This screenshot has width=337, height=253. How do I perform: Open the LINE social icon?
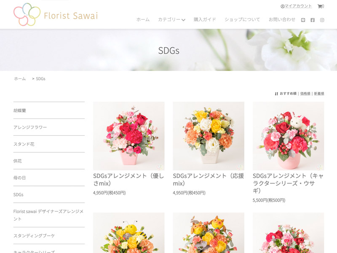(303, 20)
